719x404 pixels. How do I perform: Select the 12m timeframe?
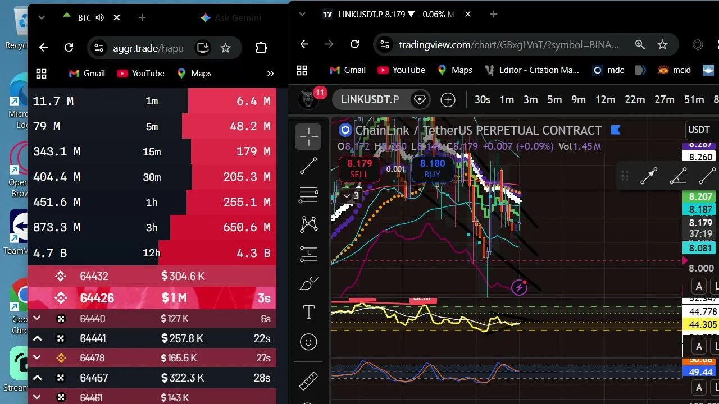pos(605,99)
